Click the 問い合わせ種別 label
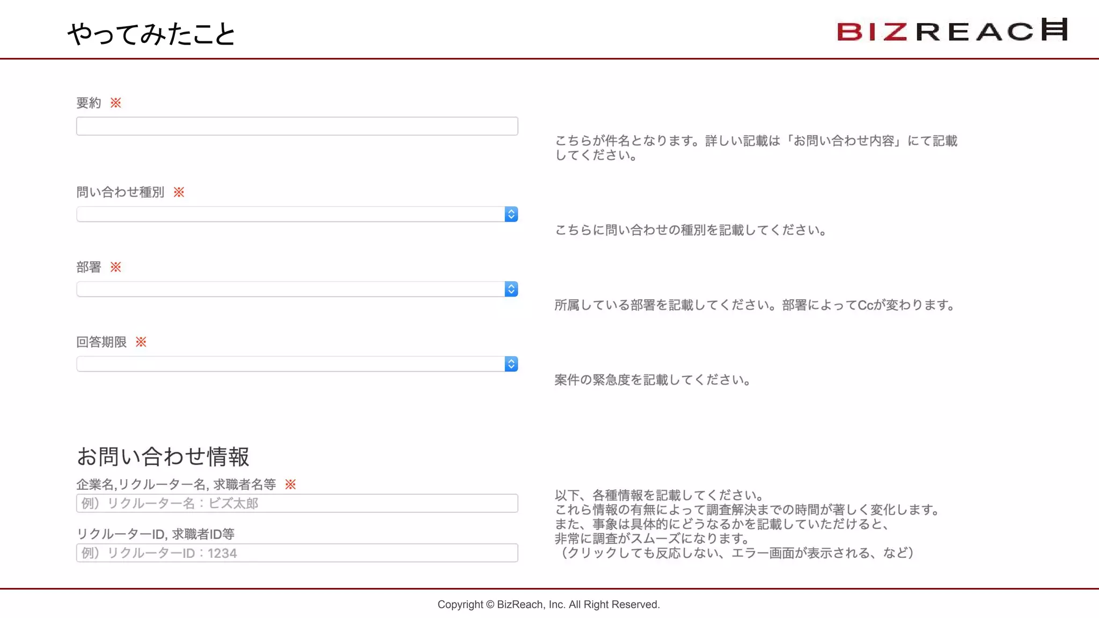This screenshot has width=1099, height=618. click(x=120, y=192)
